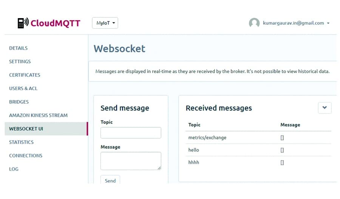This screenshot has width=340, height=199.
Task: Open the Details page in sidebar
Action: point(19,48)
